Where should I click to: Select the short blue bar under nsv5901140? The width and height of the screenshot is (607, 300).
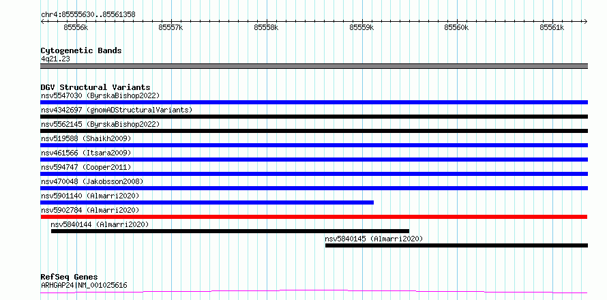pos(207,202)
